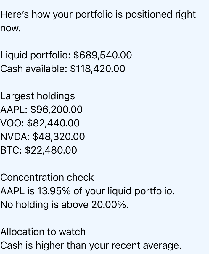Click the 13.95% AAPL concentration figure
209x254 pixels.
click(x=54, y=191)
